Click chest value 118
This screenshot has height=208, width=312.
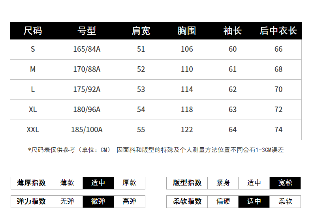(187, 109)
